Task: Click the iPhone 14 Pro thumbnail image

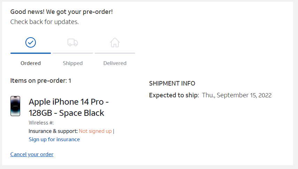Action: [x=15, y=106]
